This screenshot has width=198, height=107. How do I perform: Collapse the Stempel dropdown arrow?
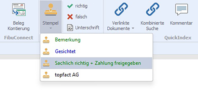[x=50, y=28]
